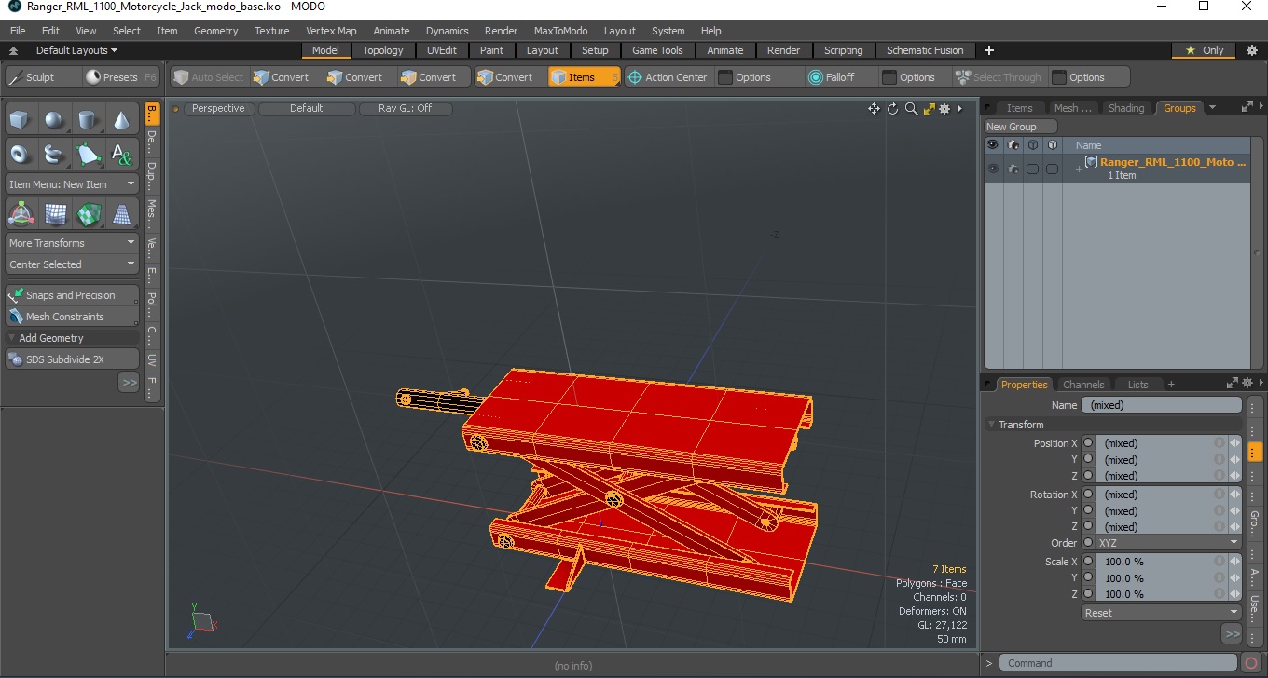Click the viewport rotate icon
This screenshot has height=678, width=1268.
(x=892, y=109)
